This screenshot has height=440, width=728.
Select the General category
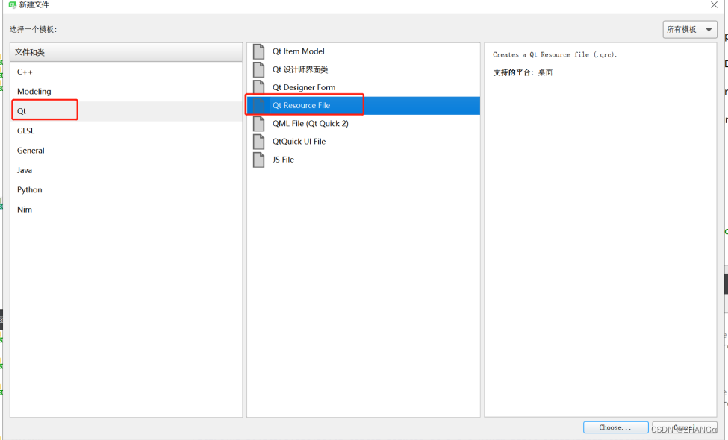126,150
